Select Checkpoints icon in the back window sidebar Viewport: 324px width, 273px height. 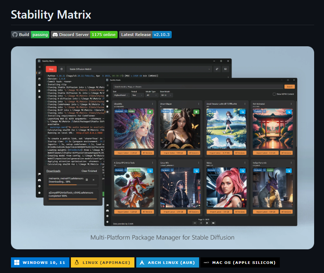[x=39, y=91]
